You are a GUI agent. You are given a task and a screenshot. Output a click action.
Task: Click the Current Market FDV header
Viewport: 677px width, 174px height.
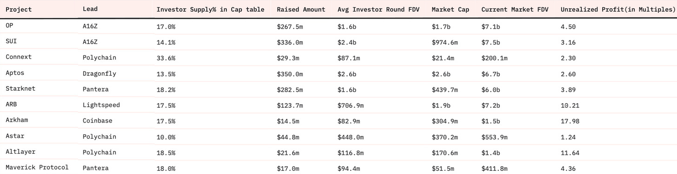click(515, 9)
